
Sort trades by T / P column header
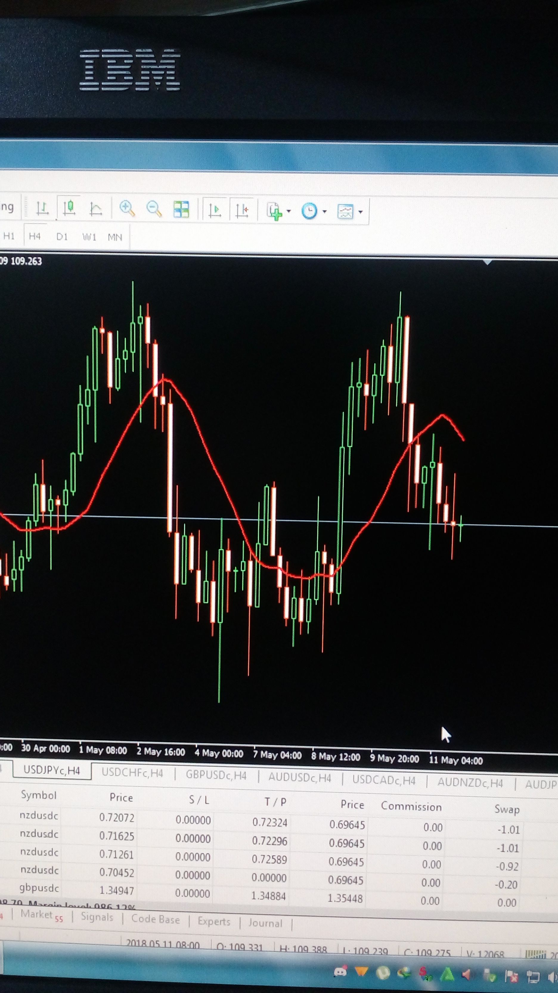point(275,802)
